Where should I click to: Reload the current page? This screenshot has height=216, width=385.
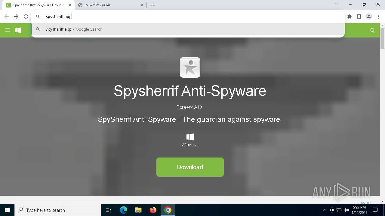26,16
